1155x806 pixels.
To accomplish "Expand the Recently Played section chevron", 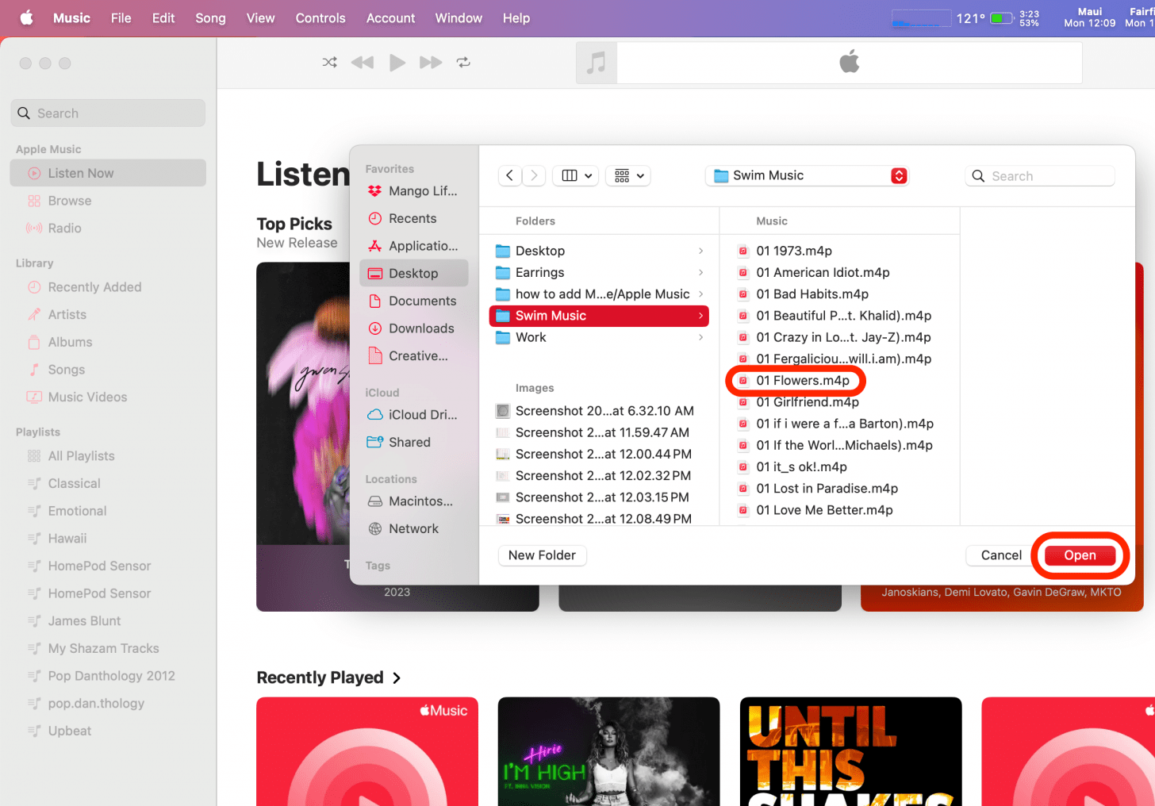I will (397, 678).
